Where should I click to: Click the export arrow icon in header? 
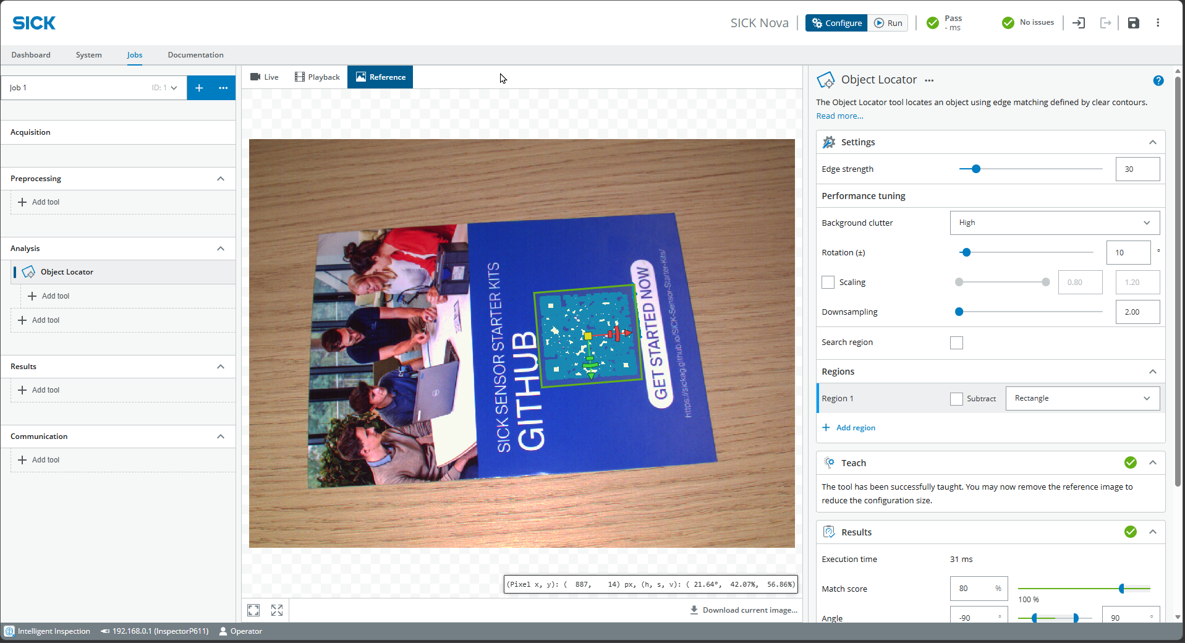click(x=1106, y=23)
